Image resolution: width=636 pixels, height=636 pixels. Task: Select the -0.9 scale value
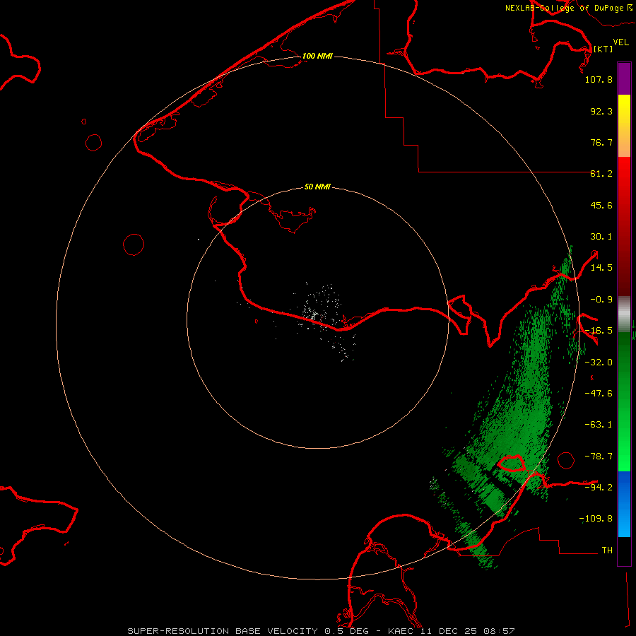[601, 300]
